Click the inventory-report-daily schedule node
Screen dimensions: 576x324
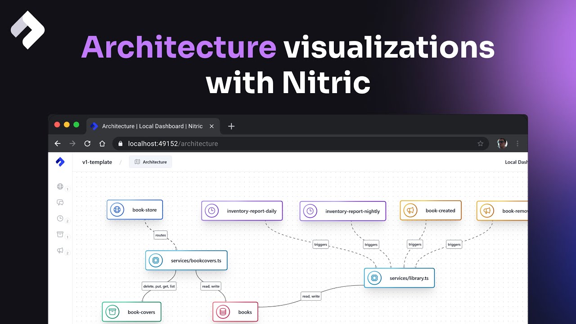tap(242, 211)
